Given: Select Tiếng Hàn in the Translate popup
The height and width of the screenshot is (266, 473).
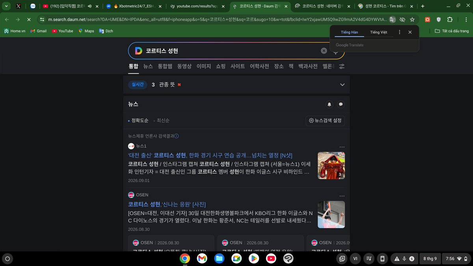Looking at the screenshot, I should 349,32.
